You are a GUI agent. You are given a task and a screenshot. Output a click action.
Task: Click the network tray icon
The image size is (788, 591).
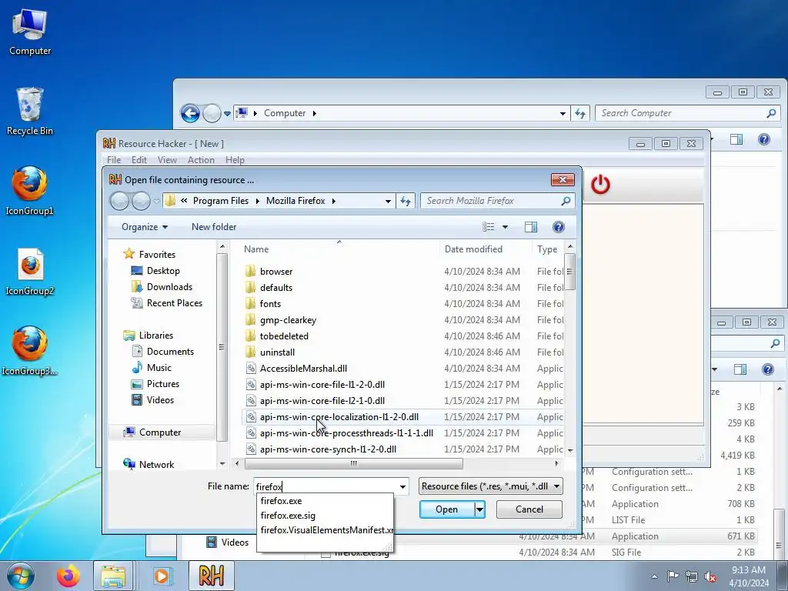(692, 576)
